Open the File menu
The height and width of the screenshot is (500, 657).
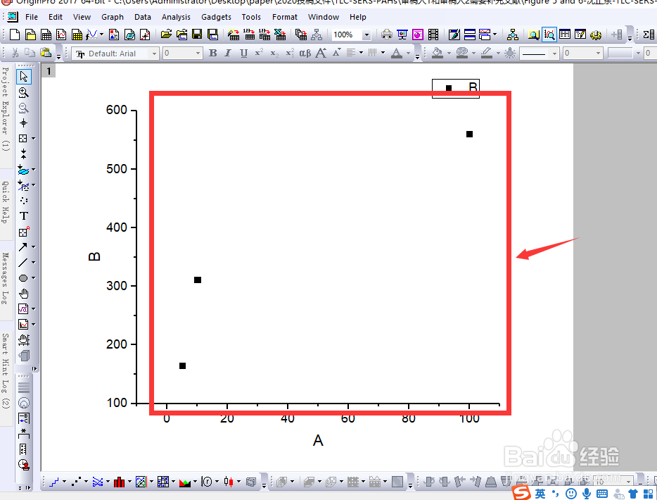coord(32,17)
